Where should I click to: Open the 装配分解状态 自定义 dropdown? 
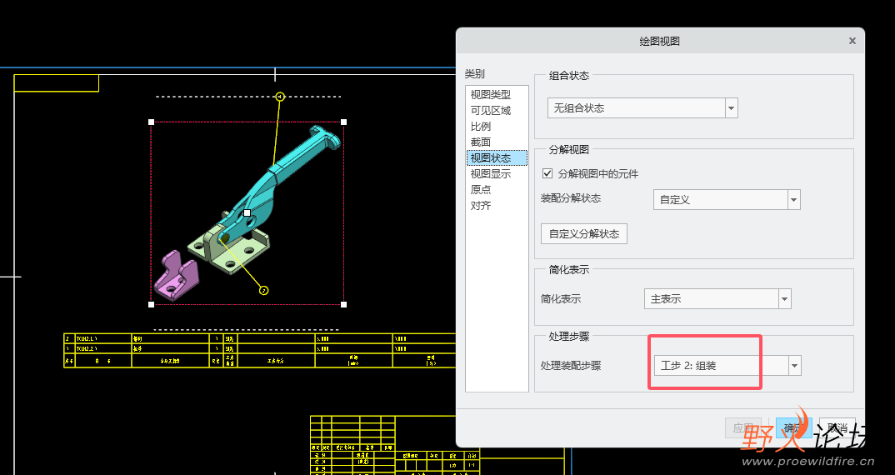(726, 200)
